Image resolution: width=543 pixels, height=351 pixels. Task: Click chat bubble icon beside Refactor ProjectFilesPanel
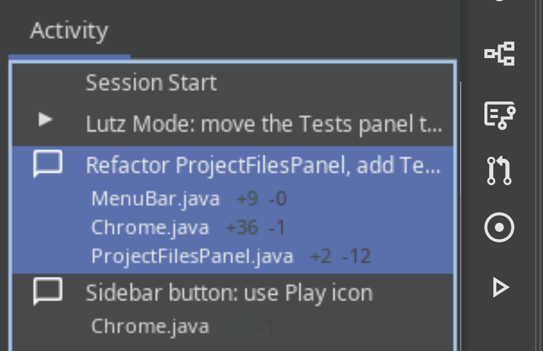pyautogui.click(x=47, y=164)
